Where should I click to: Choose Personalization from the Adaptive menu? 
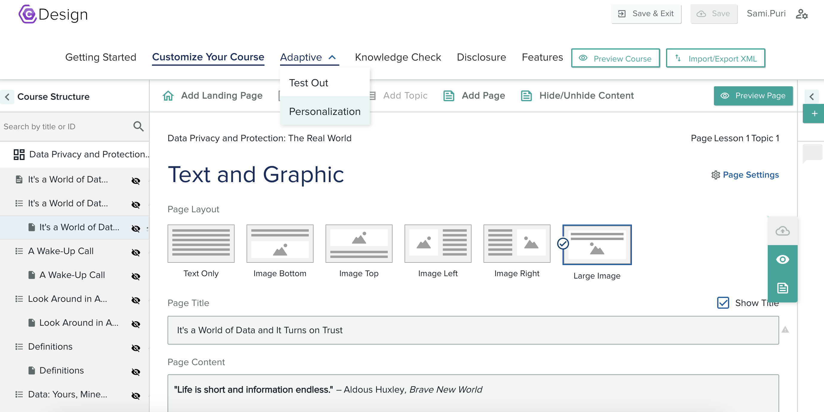click(x=324, y=111)
